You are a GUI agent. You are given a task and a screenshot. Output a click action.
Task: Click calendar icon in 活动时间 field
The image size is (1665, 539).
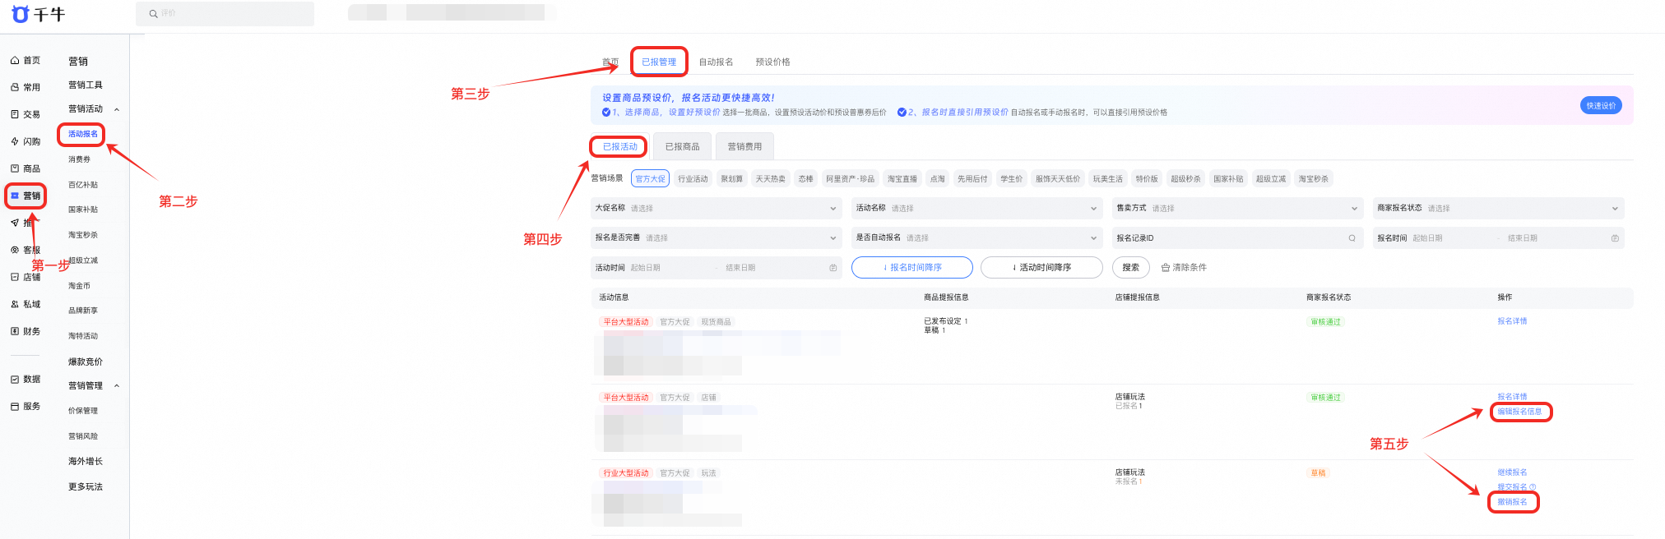click(x=832, y=268)
